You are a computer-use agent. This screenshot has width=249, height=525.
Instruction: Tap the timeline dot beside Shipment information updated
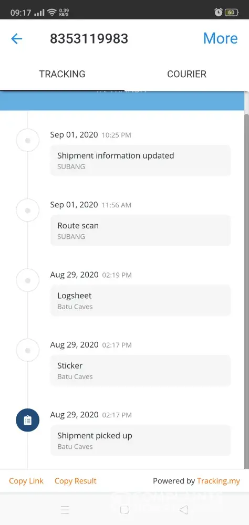(x=28, y=140)
